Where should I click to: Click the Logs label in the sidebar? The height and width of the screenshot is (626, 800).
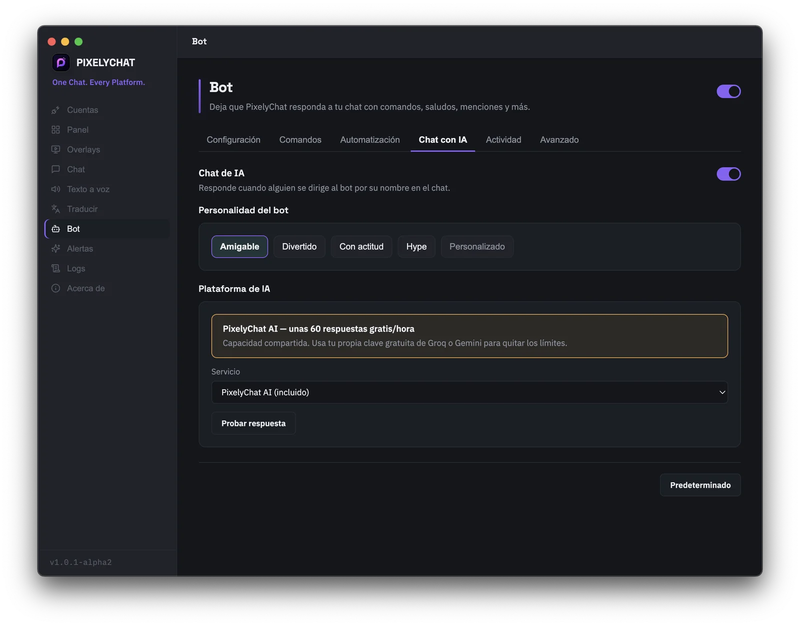pos(76,268)
